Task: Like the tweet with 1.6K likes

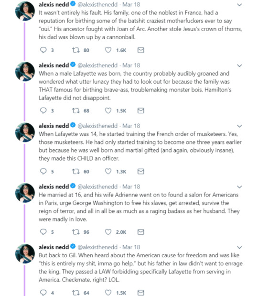Action: (108, 50)
